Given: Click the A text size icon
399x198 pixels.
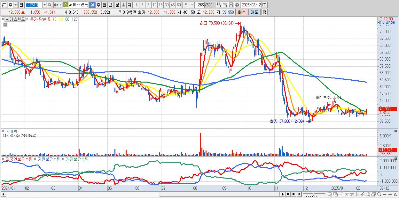Looking at the screenshot, I should point(395,194).
